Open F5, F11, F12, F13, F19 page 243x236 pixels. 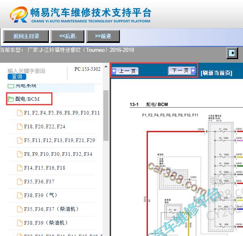click(59, 140)
